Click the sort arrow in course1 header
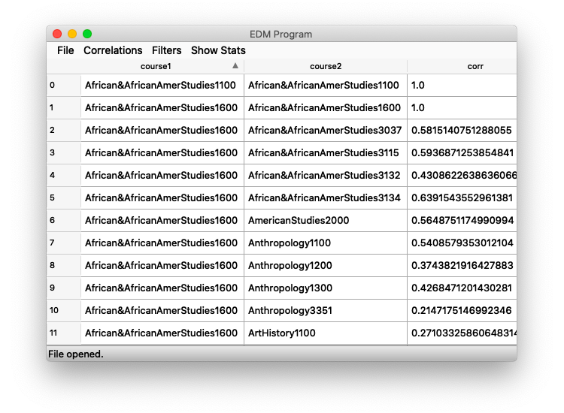 pos(235,66)
